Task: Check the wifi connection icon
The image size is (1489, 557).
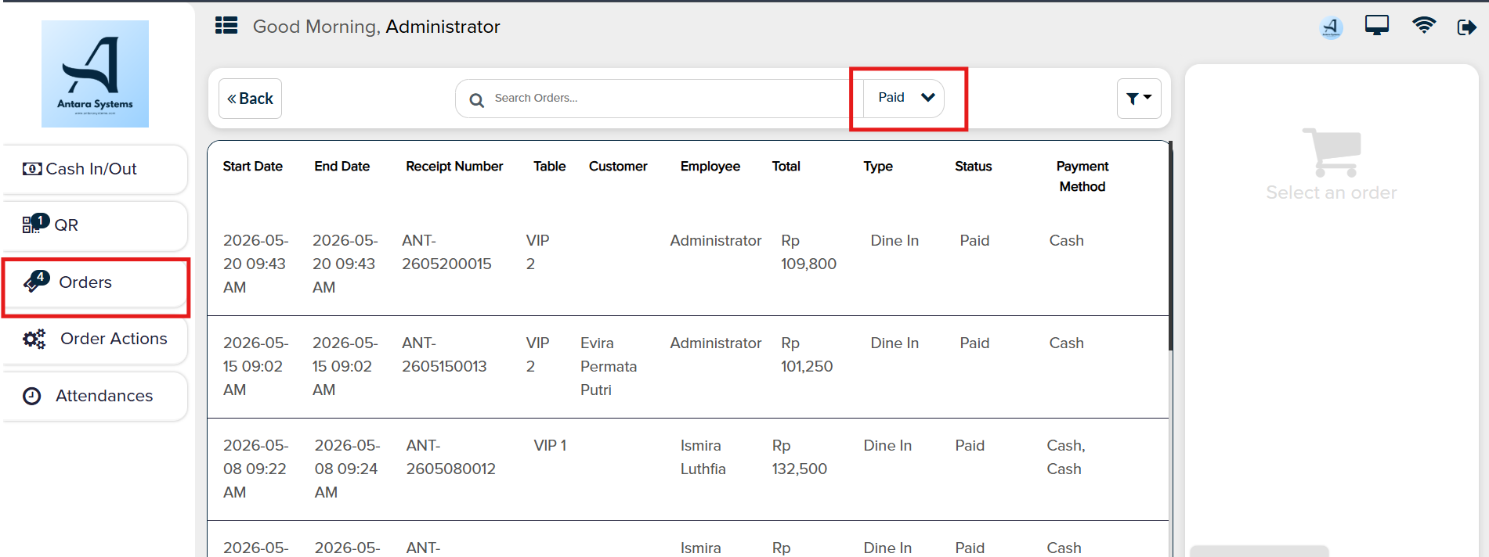Action: pyautogui.click(x=1423, y=25)
